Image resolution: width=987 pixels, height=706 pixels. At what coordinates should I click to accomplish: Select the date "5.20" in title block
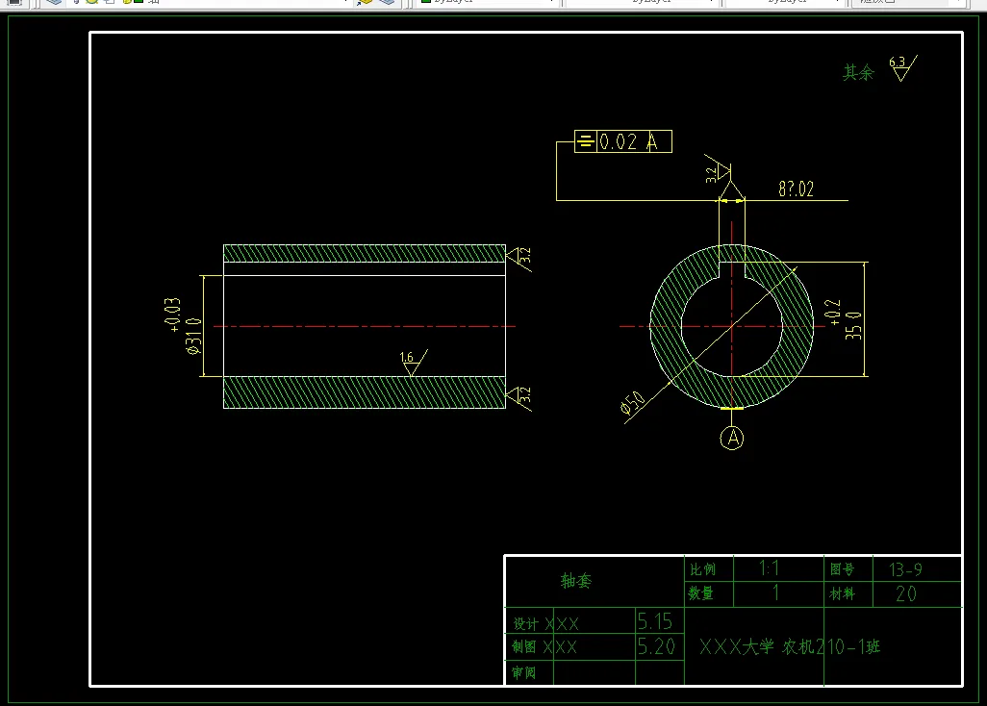[656, 646]
